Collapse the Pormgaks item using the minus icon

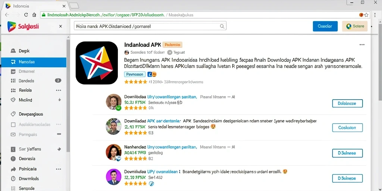[x=59, y=134]
